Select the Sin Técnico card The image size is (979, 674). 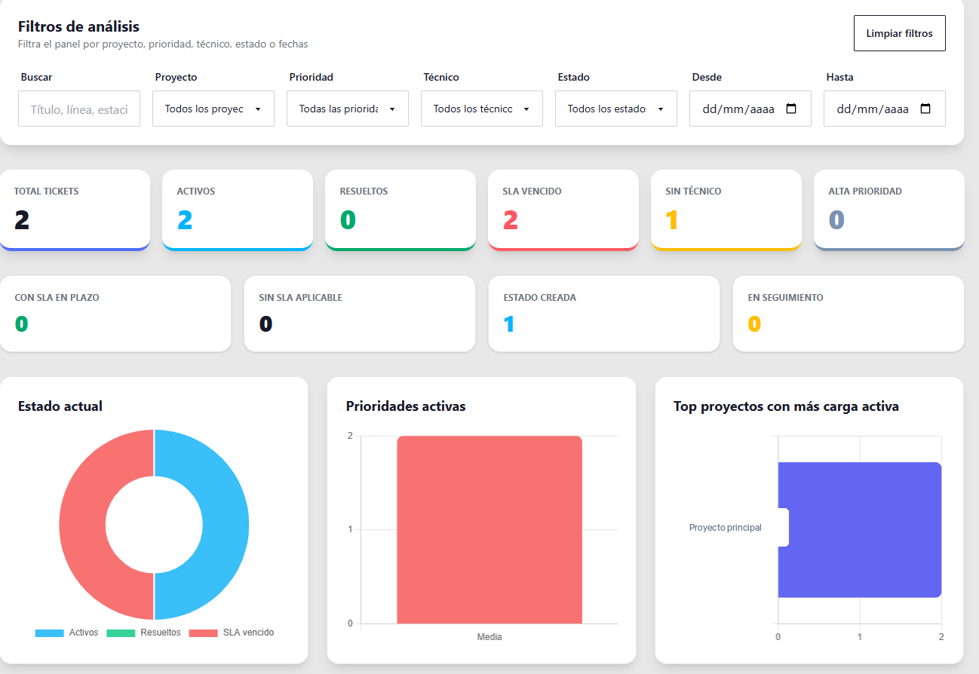(726, 210)
